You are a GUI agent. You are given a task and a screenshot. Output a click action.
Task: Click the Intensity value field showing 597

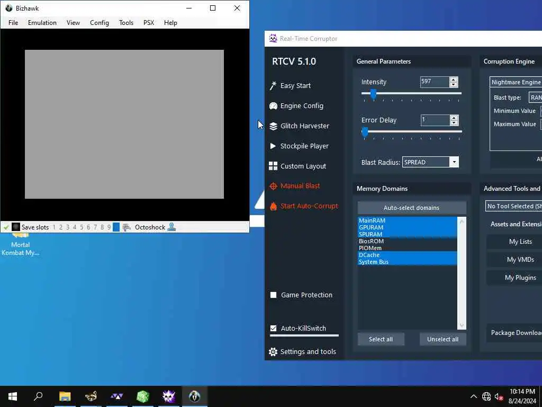tap(435, 82)
